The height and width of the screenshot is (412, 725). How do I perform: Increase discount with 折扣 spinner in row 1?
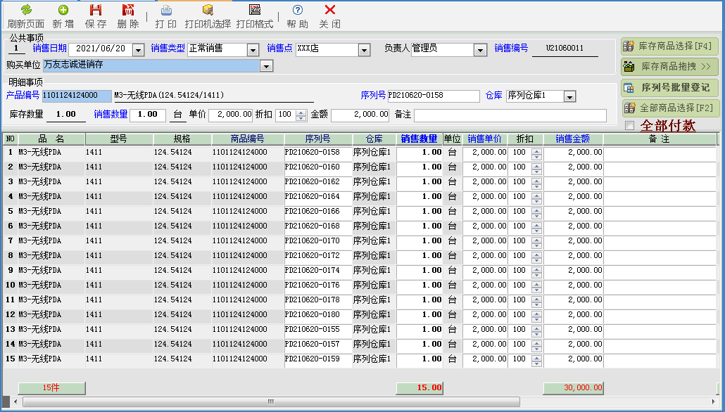coord(537,150)
